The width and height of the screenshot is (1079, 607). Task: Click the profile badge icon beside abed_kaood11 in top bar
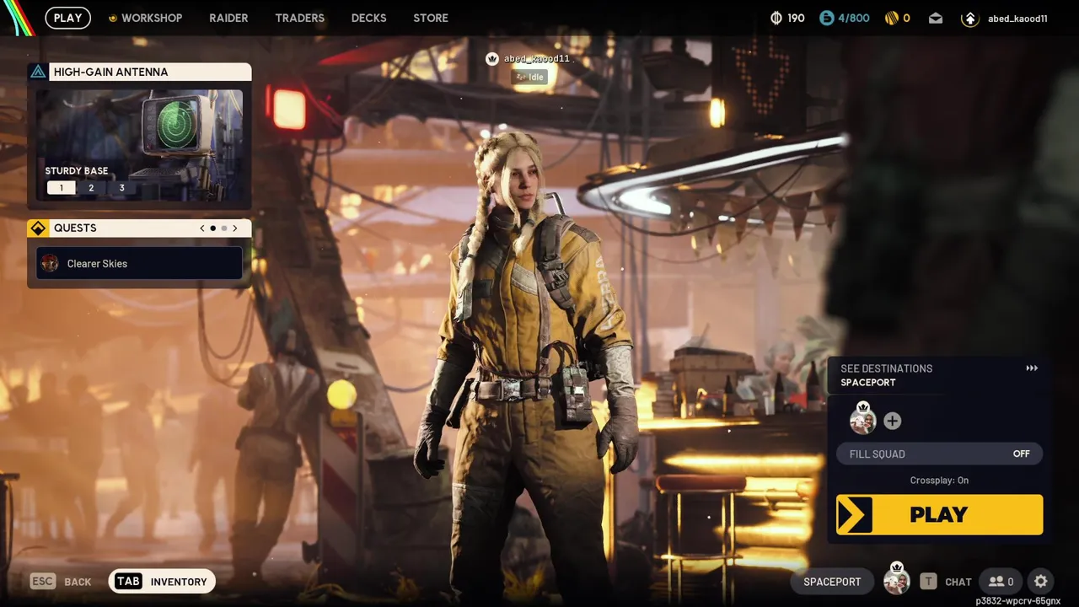point(969,18)
